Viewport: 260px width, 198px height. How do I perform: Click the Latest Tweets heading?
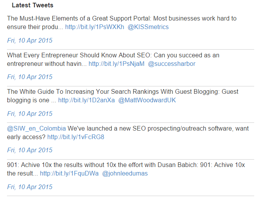point(33,5)
